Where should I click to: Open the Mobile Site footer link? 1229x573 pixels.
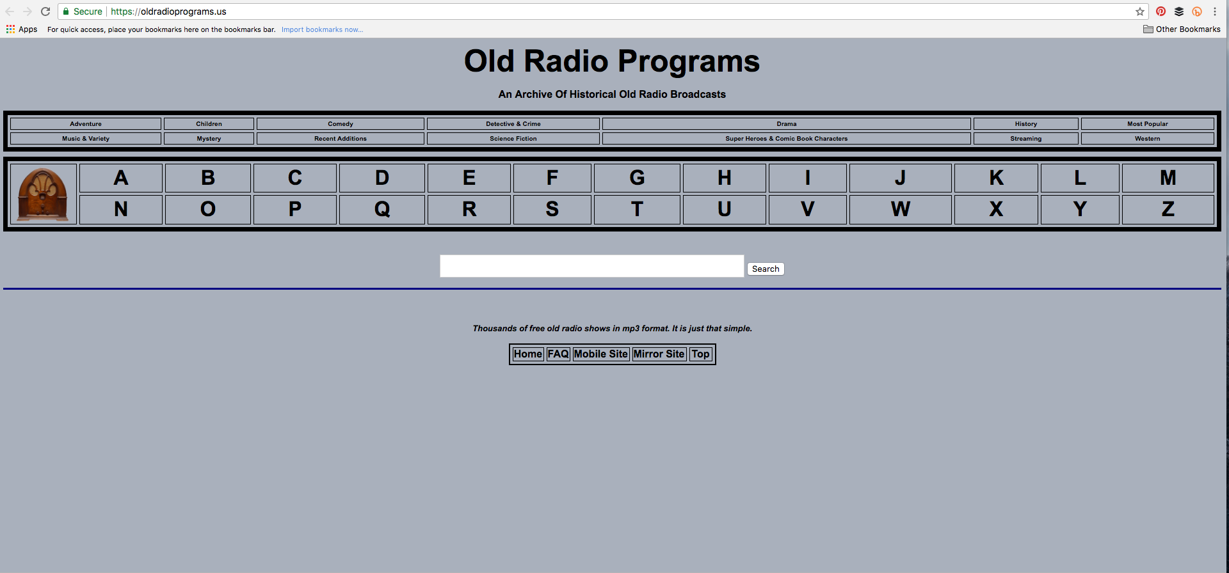tap(601, 354)
